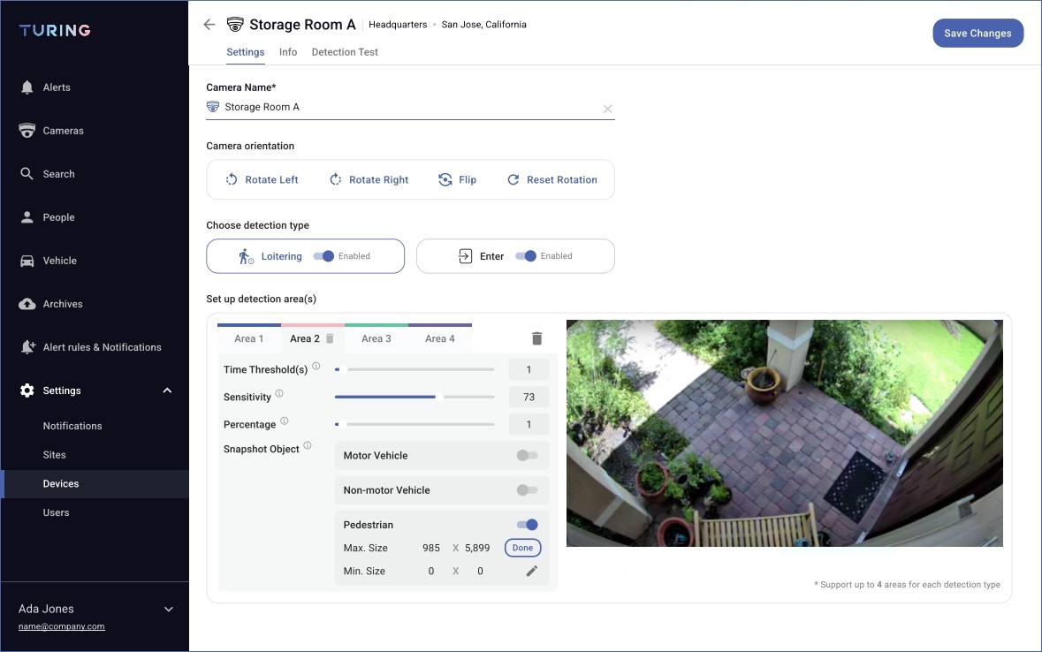
Task: Delete Area 2 using tab trash icon
Action: [330, 338]
